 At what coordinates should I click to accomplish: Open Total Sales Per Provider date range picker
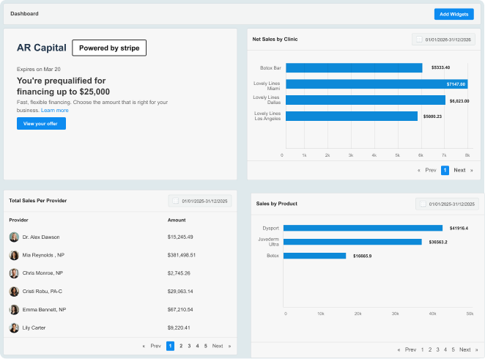tap(200, 201)
